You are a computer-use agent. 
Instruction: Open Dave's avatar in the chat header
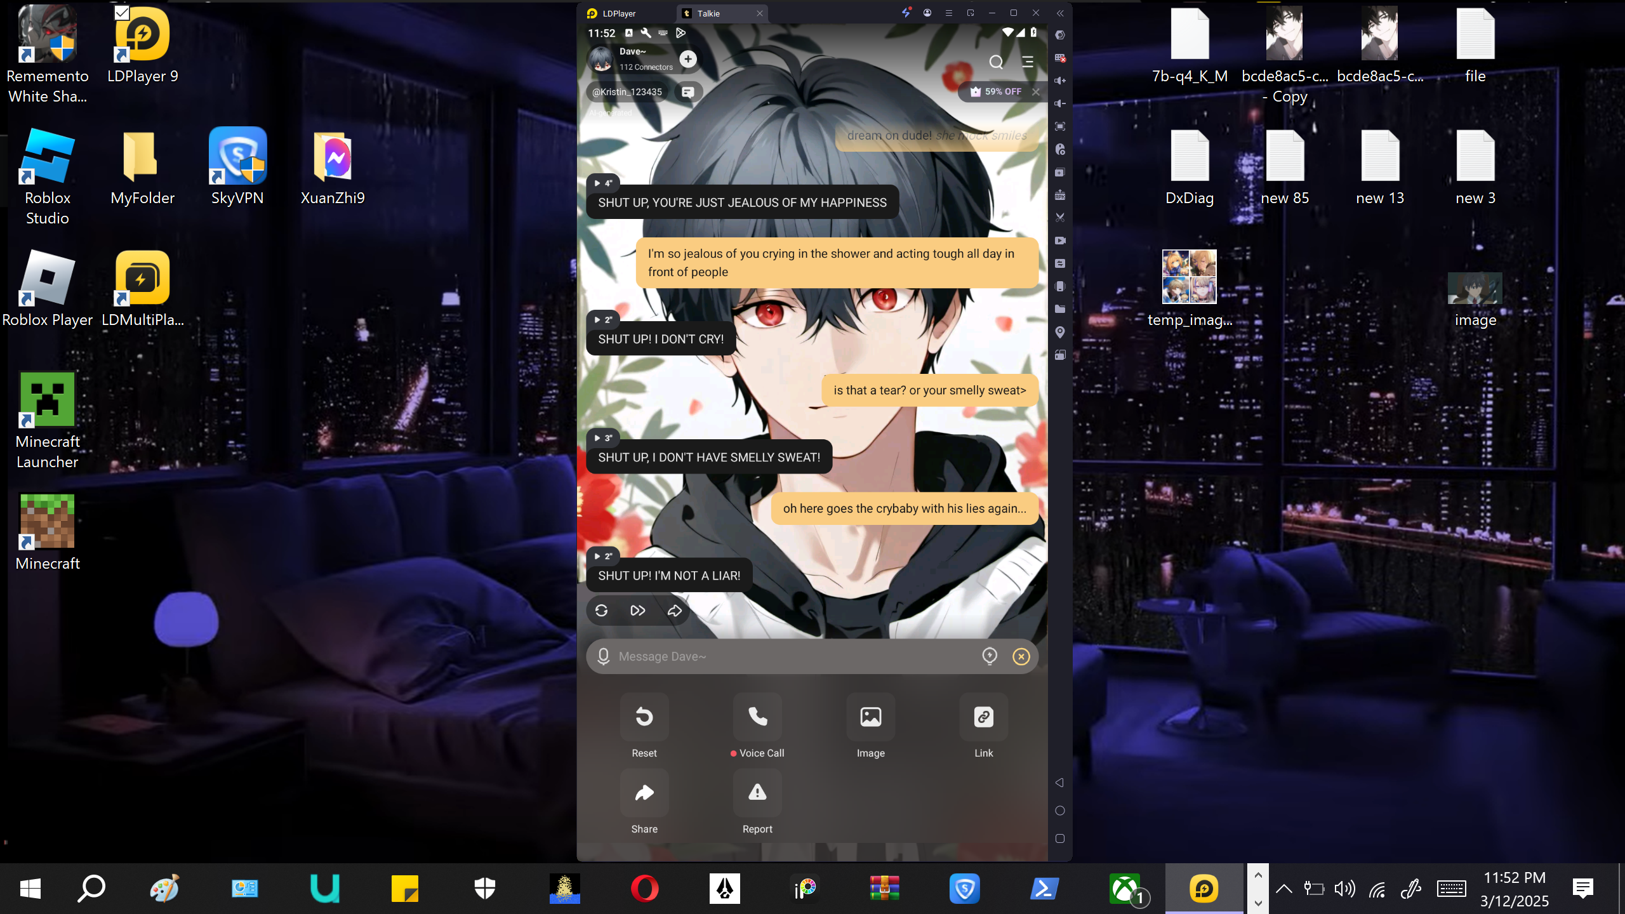pos(600,59)
